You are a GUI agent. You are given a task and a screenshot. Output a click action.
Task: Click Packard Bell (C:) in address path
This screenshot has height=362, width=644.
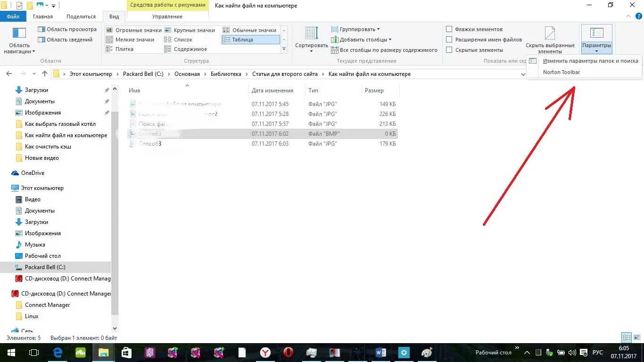(x=143, y=74)
